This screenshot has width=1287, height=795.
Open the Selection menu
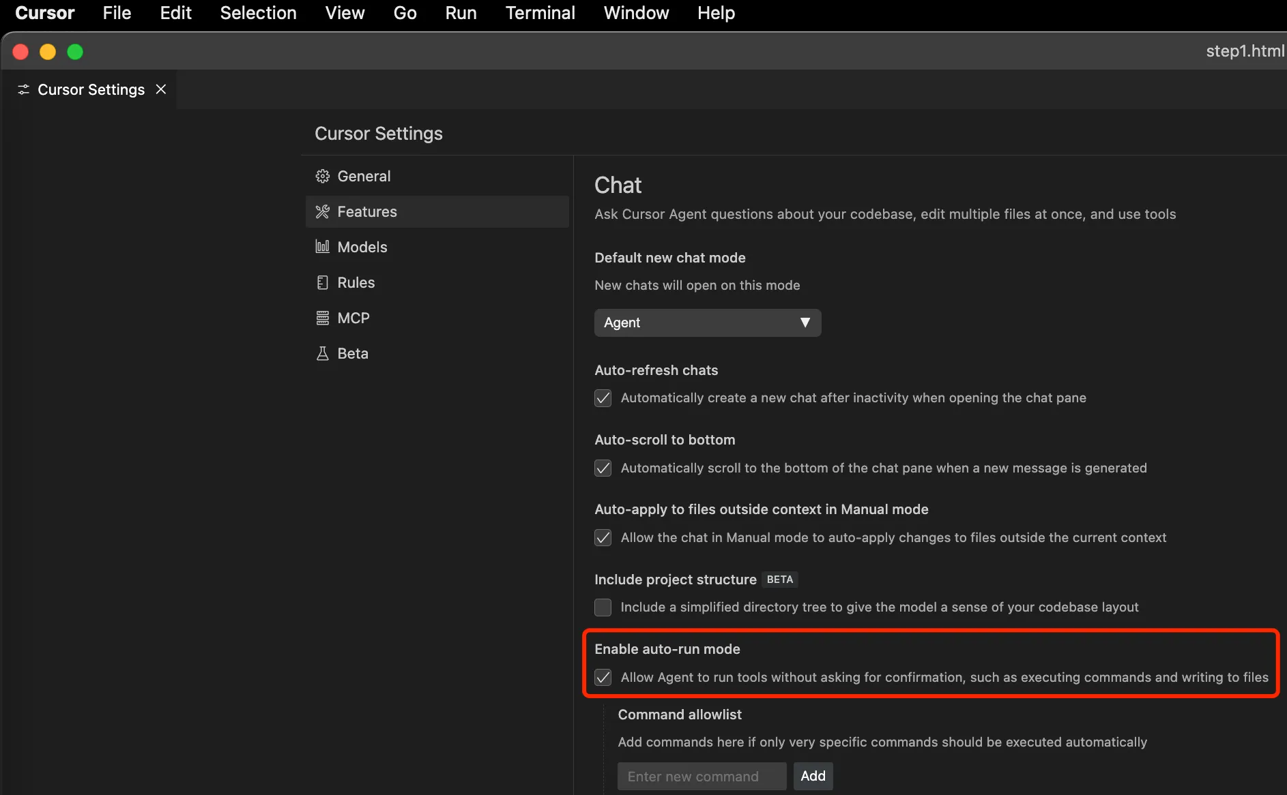pos(258,13)
